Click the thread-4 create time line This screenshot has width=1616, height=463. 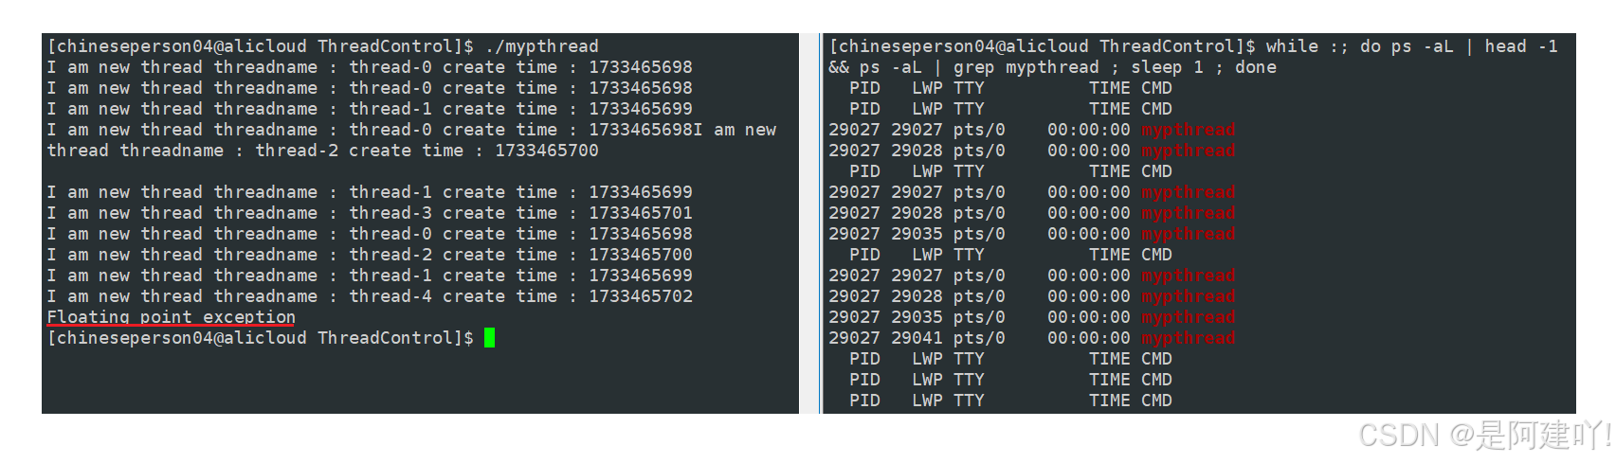(x=370, y=296)
